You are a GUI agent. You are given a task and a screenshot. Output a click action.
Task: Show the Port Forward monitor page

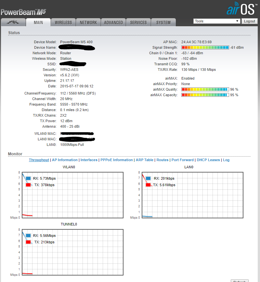click(x=182, y=160)
